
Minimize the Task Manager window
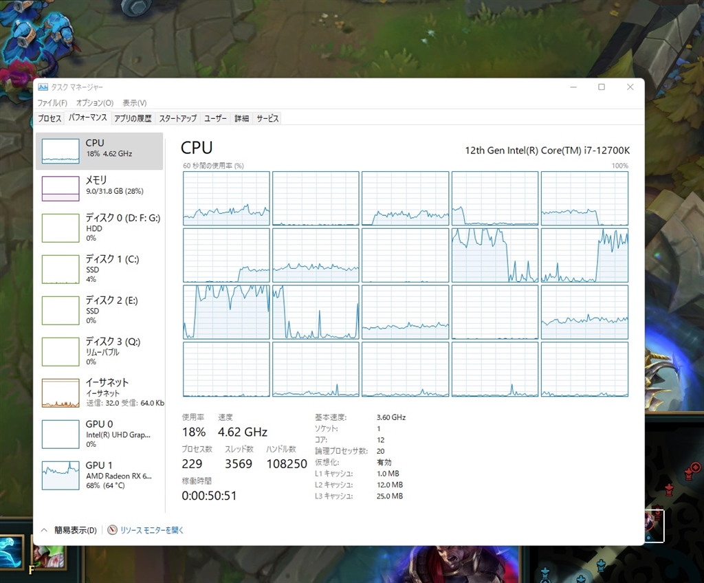(x=573, y=87)
